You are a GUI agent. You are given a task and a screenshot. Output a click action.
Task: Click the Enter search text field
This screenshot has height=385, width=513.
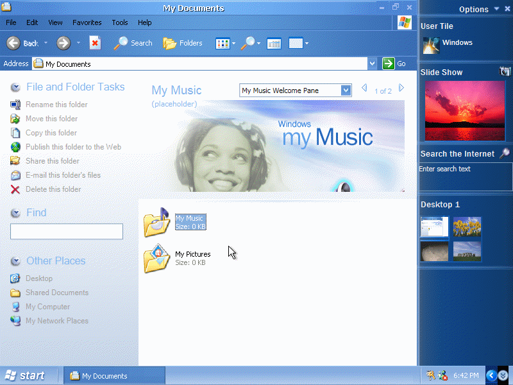click(466, 177)
